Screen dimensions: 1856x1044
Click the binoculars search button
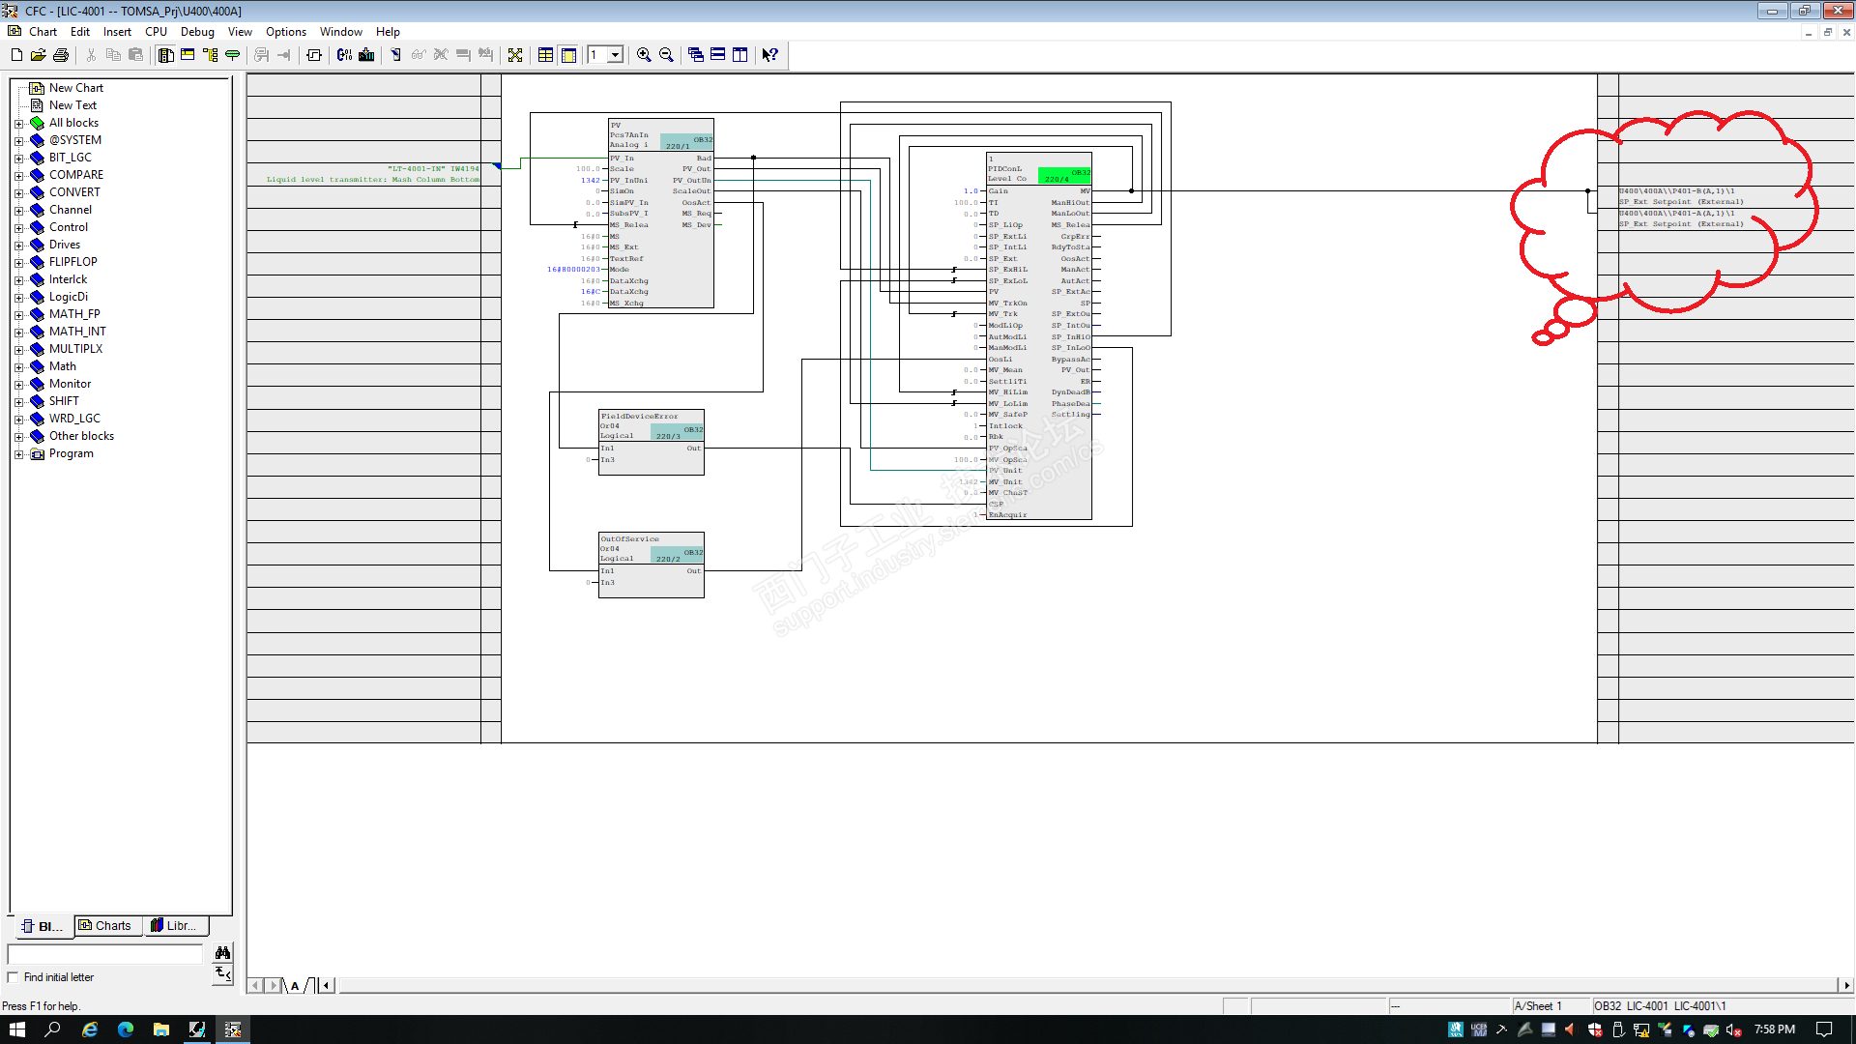(x=222, y=953)
